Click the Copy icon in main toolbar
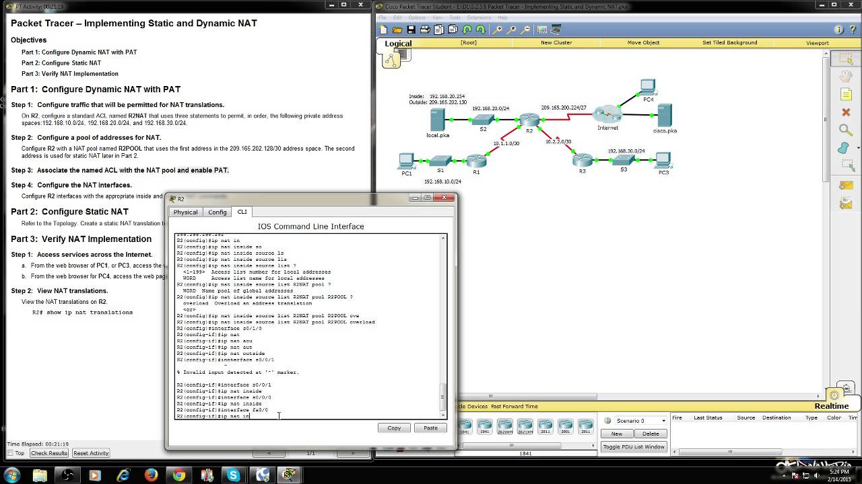This screenshot has width=862, height=484. [x=439, y=30]
